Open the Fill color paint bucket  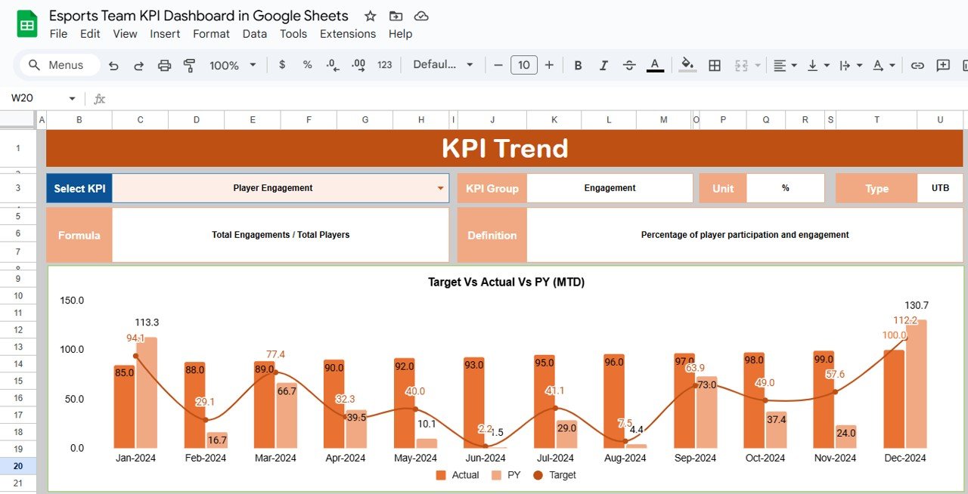click(x=687, y=66)
